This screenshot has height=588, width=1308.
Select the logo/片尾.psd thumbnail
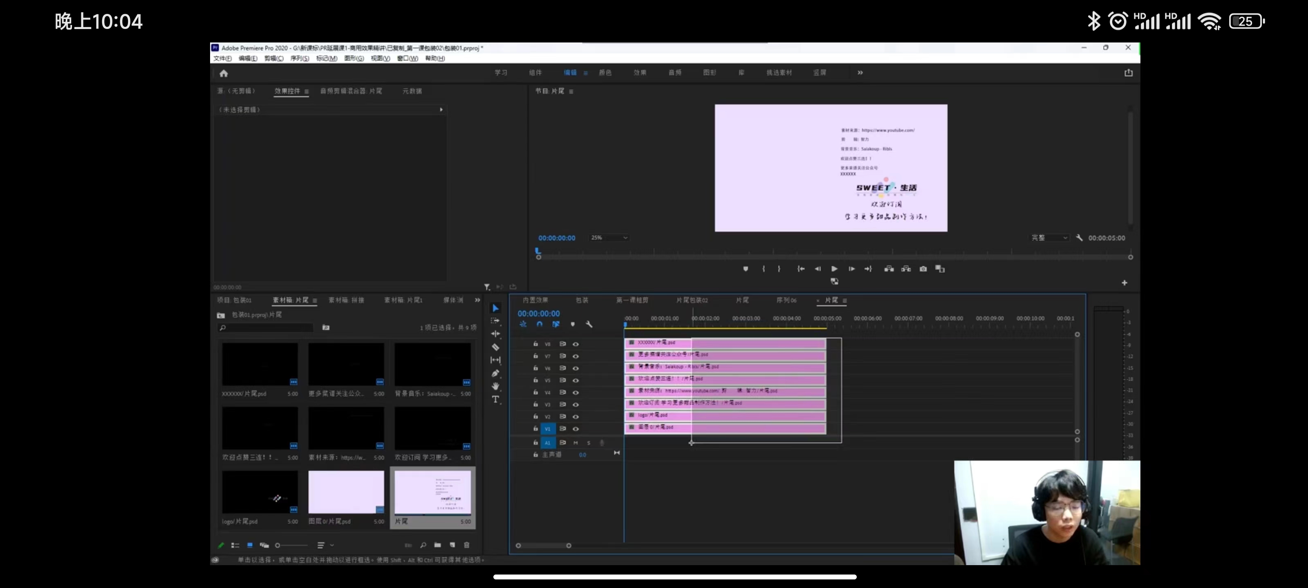tap(260, 492)
